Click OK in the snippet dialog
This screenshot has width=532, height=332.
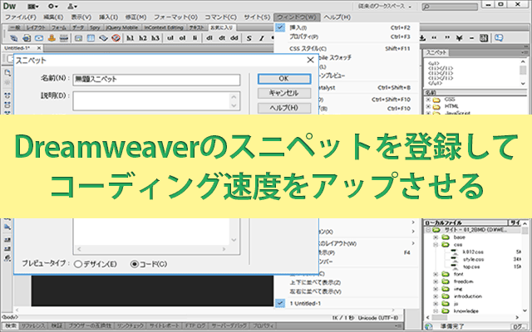click(284, 79)
